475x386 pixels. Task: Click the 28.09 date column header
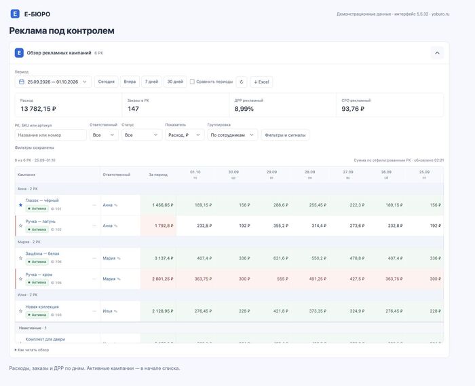coord(310,175)
